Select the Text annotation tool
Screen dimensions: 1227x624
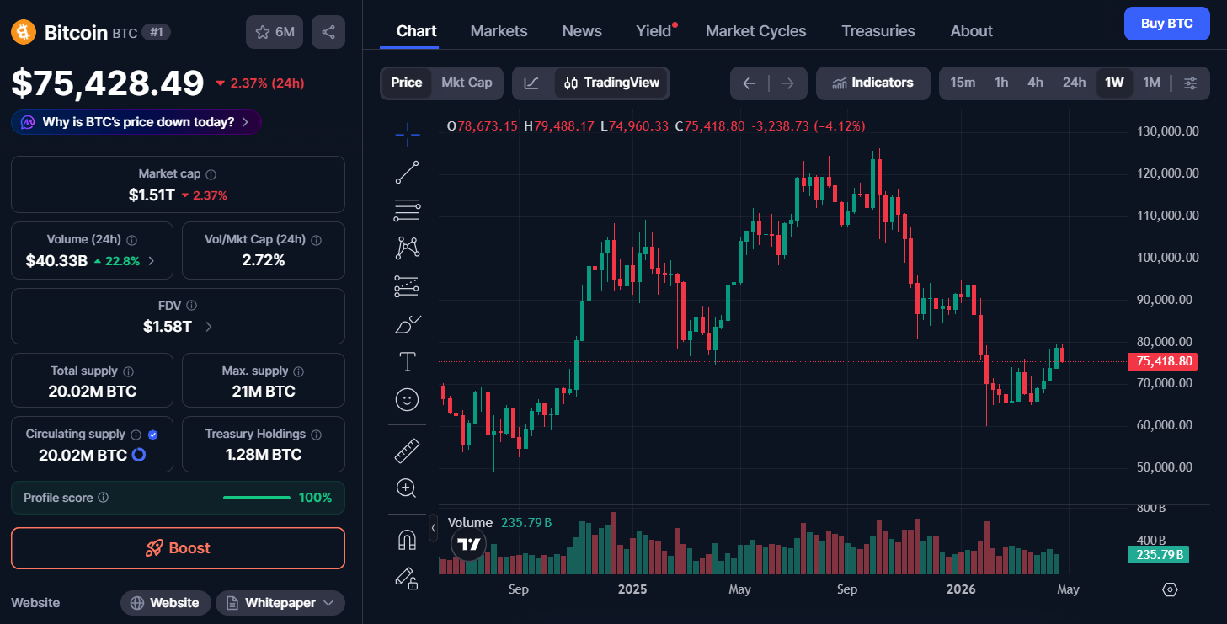[408, 362]
